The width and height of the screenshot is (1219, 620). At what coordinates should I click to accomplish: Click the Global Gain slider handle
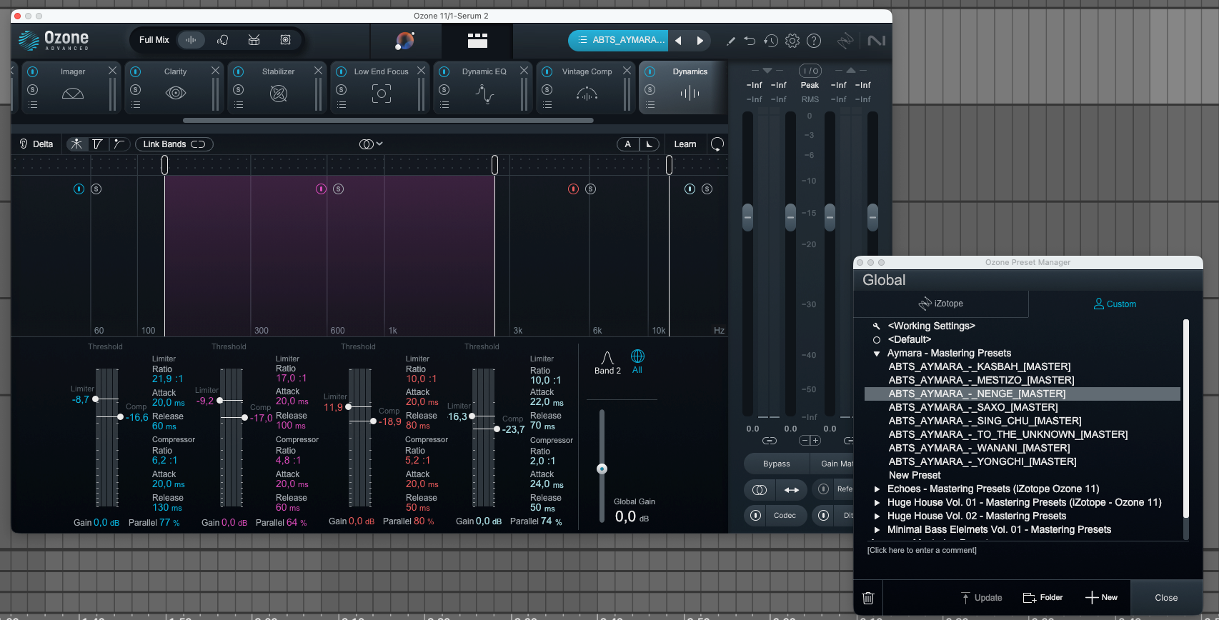(x=602, y=469)
